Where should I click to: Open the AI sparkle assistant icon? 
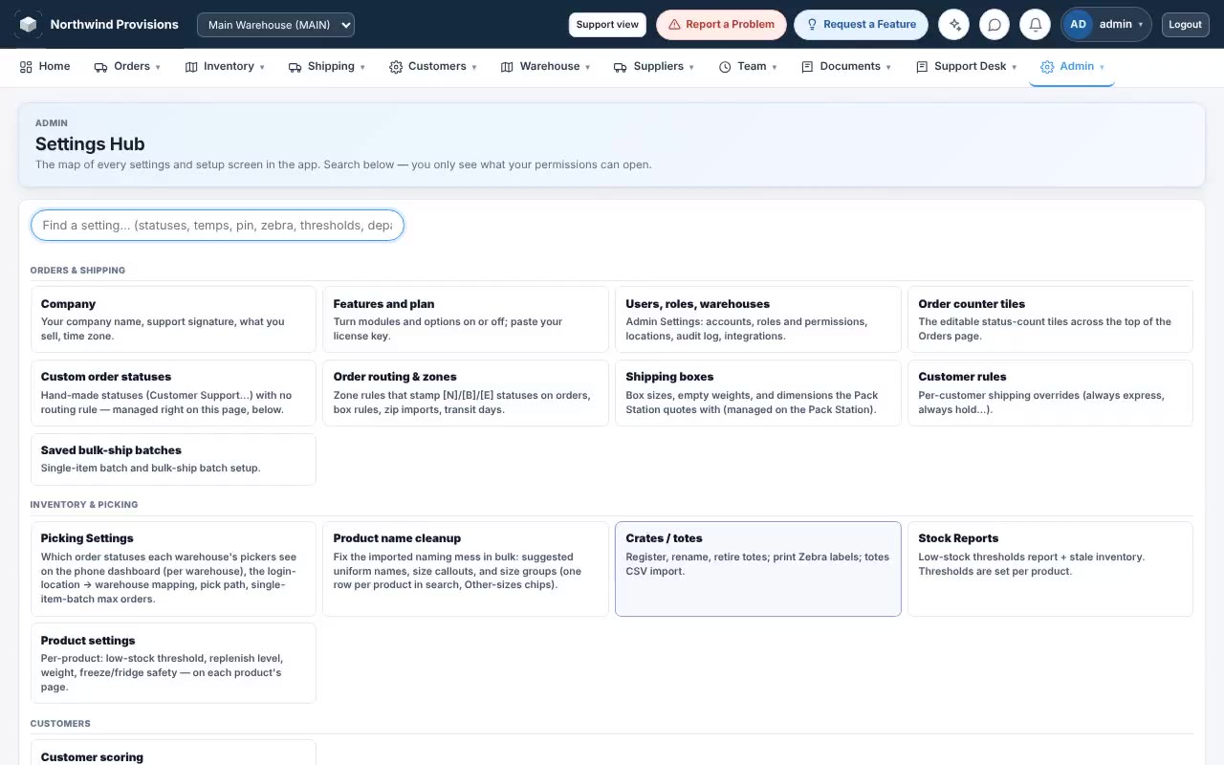(x=953, y=24)
